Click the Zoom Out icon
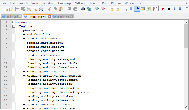This screenshot has width=189, height=110. (103, 9)
